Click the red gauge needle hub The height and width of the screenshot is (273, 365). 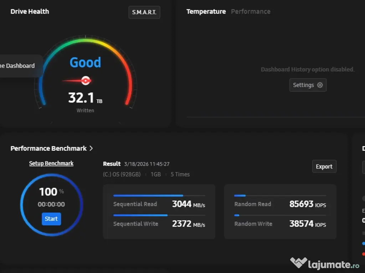point(86,81)
